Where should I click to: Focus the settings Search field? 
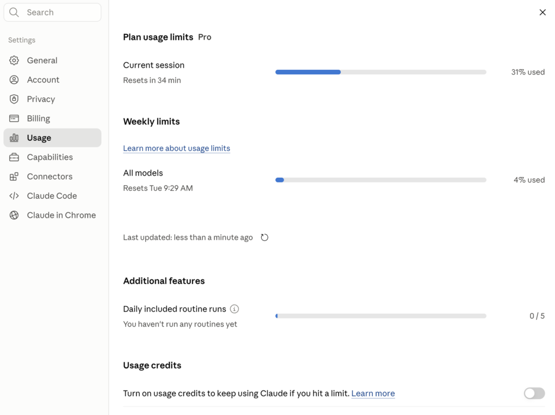tap(53, 12)
